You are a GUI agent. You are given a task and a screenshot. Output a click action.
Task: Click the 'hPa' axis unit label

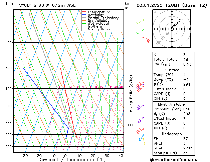[x=9, y=3]
